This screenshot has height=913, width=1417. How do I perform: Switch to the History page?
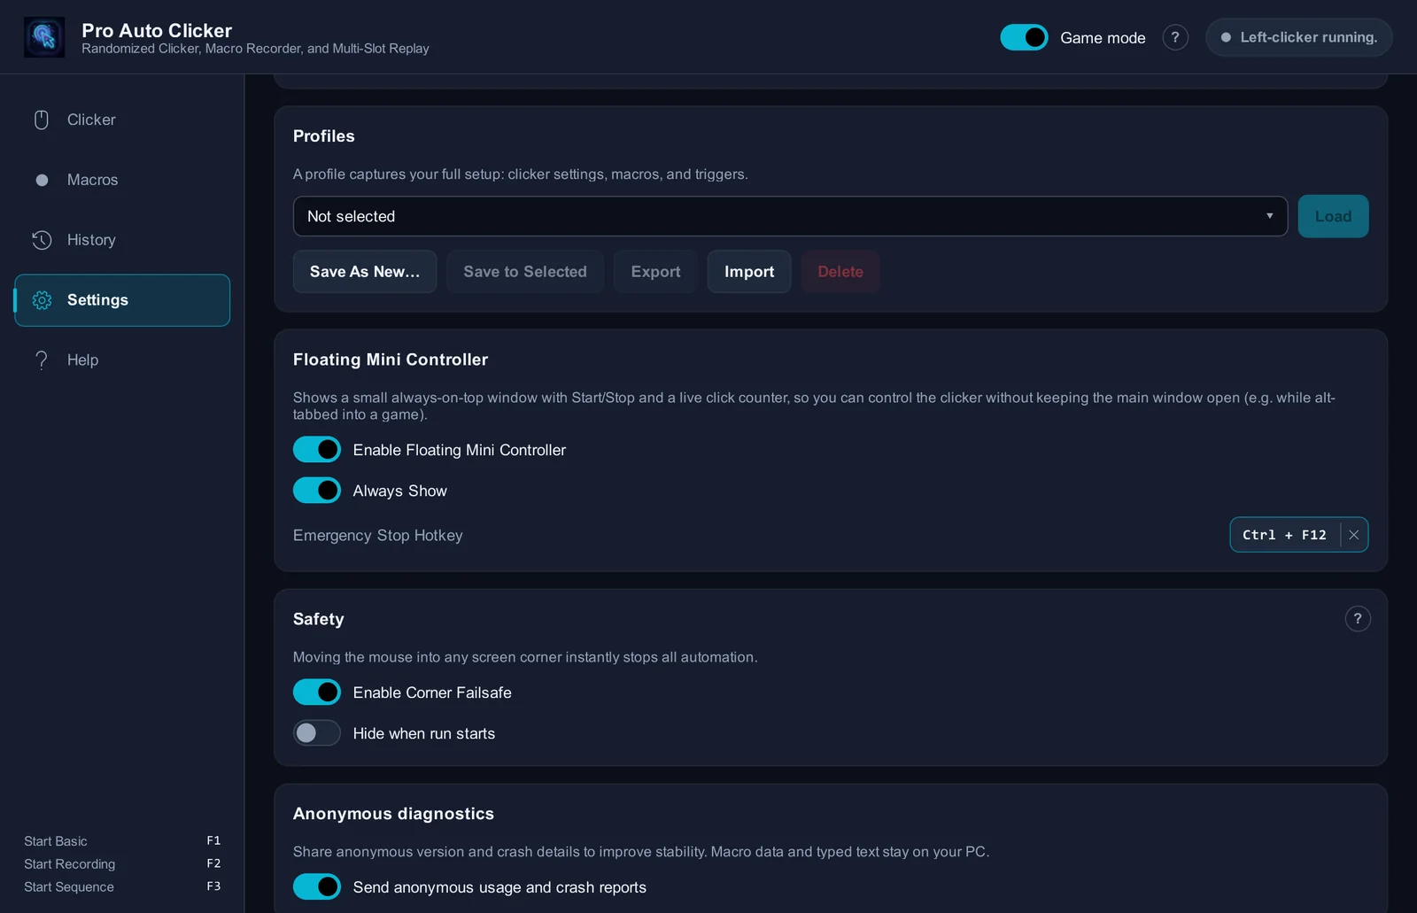tap(122, 240)
